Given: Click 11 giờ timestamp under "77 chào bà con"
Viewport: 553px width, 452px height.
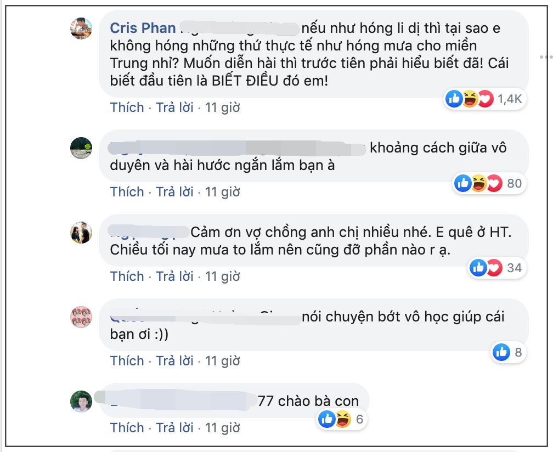Looking at the screenshot, I should coord(222,428).
